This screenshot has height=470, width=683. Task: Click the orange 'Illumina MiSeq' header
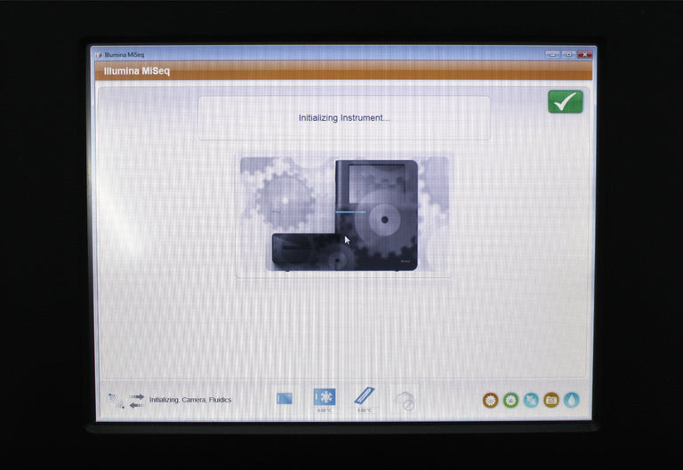click(343, 71)
